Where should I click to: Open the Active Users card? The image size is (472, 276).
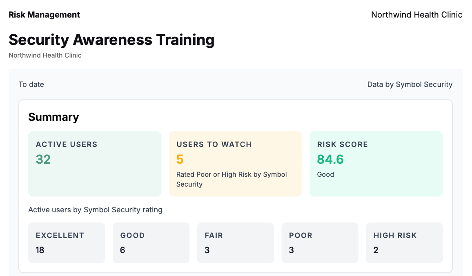95,164
